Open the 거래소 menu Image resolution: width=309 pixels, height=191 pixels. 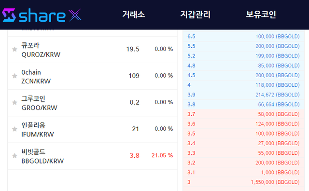click(134, 14)
